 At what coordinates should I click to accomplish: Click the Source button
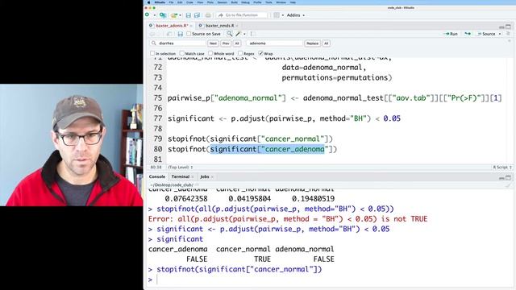pos(486,34)
